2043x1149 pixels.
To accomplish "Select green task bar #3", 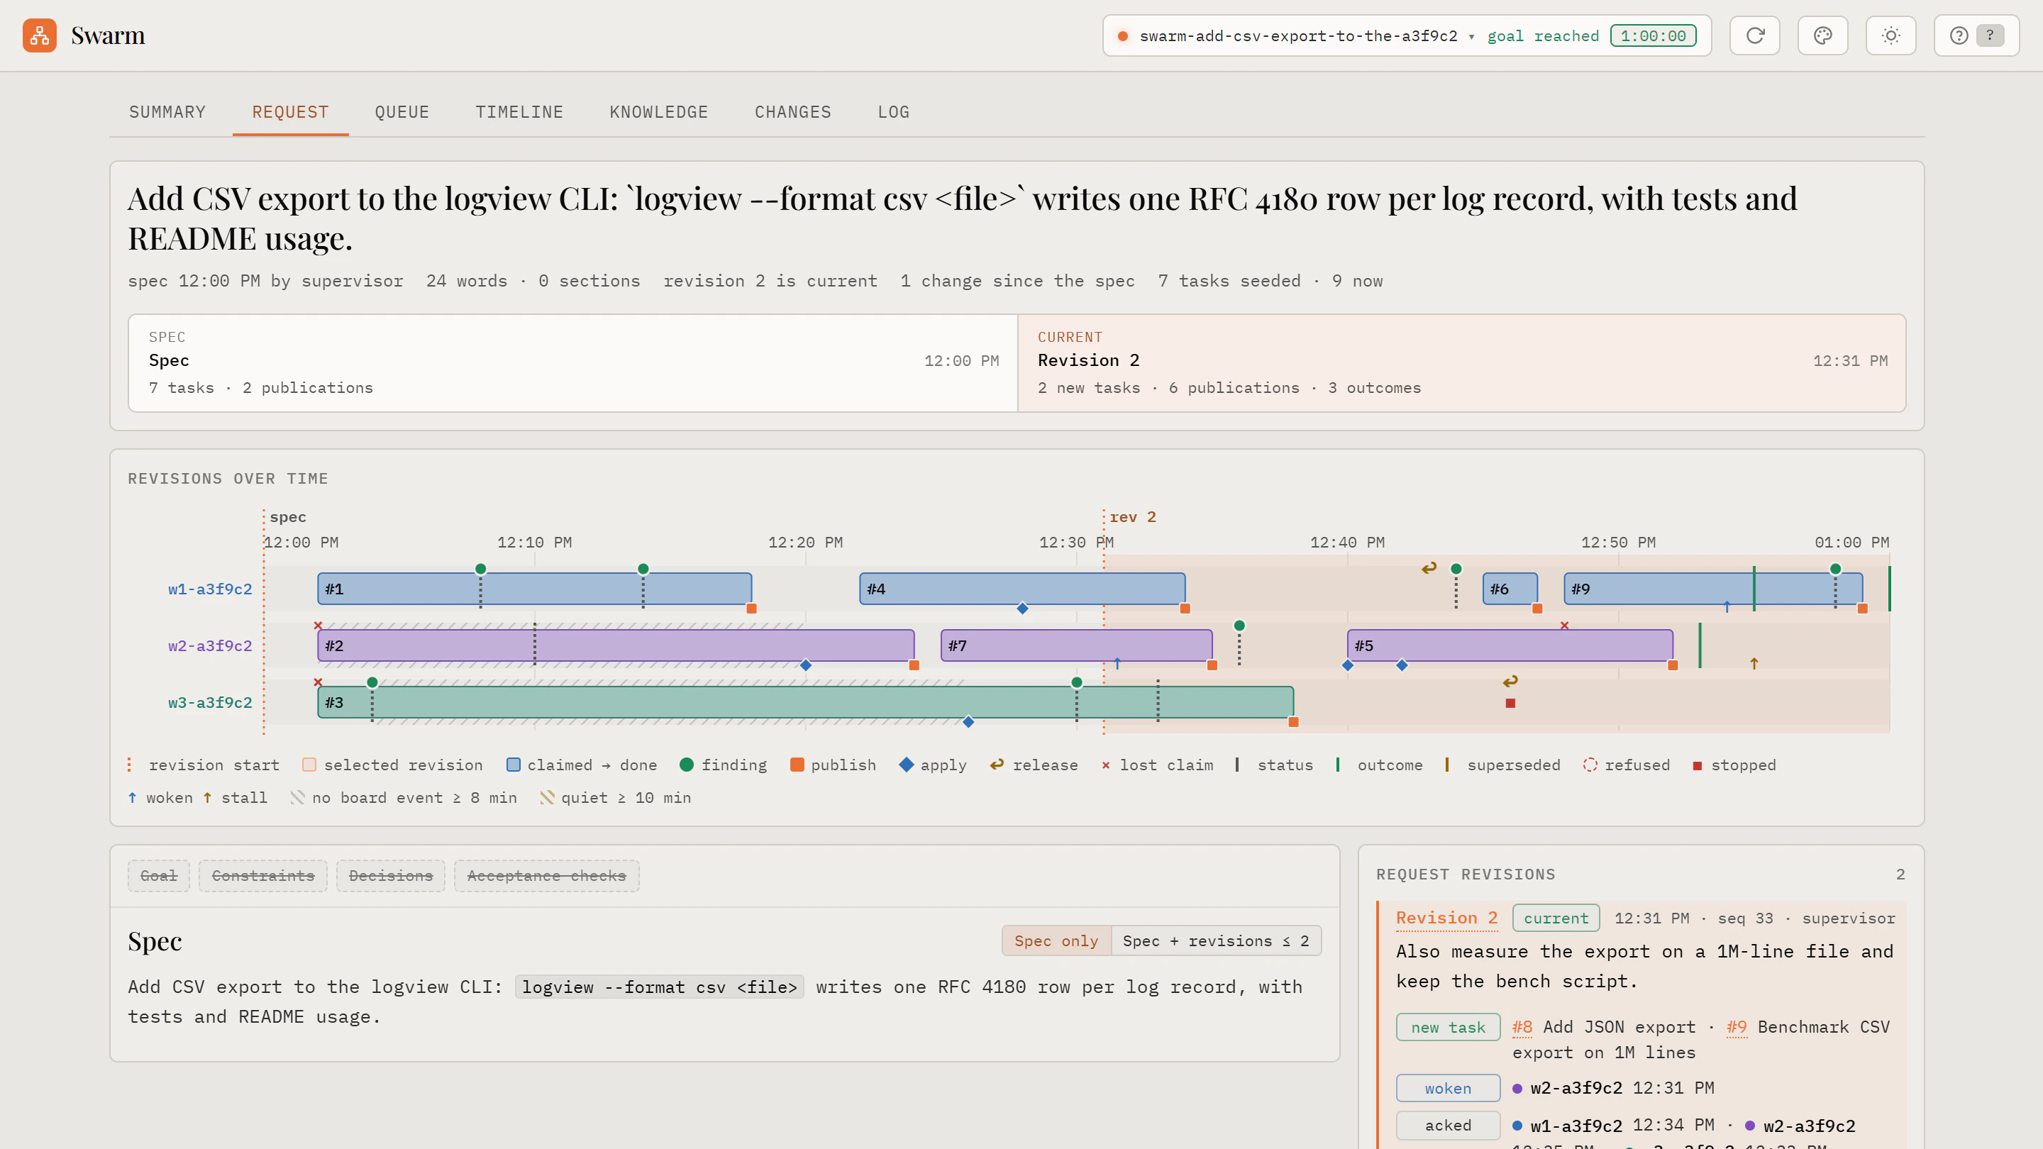I will (805, 703).
